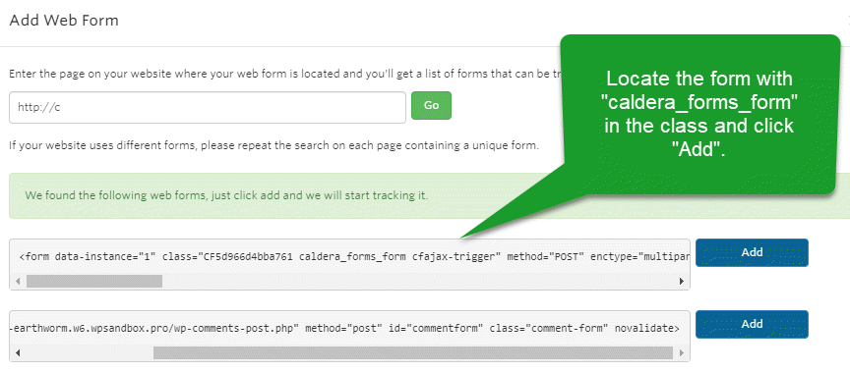Click left scroll arrow of comment form code
The height and width of the screenshot is (373, 850).
click(x=17, y=353)
